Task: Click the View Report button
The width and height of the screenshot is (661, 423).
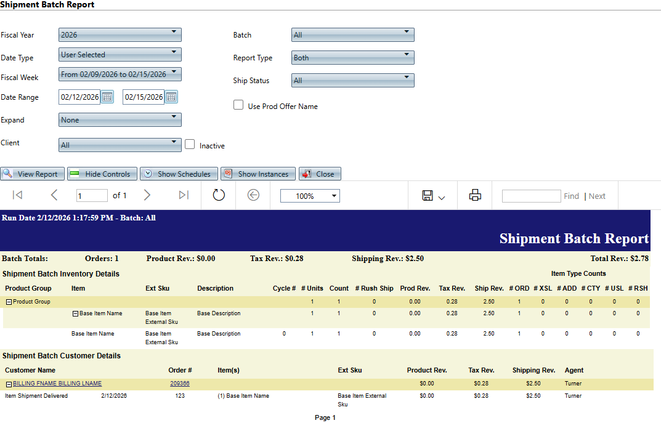Action: [x=31, y=174]
